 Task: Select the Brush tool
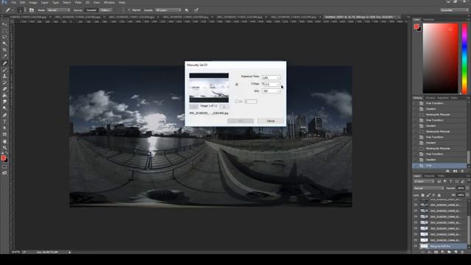click(4, 70)
